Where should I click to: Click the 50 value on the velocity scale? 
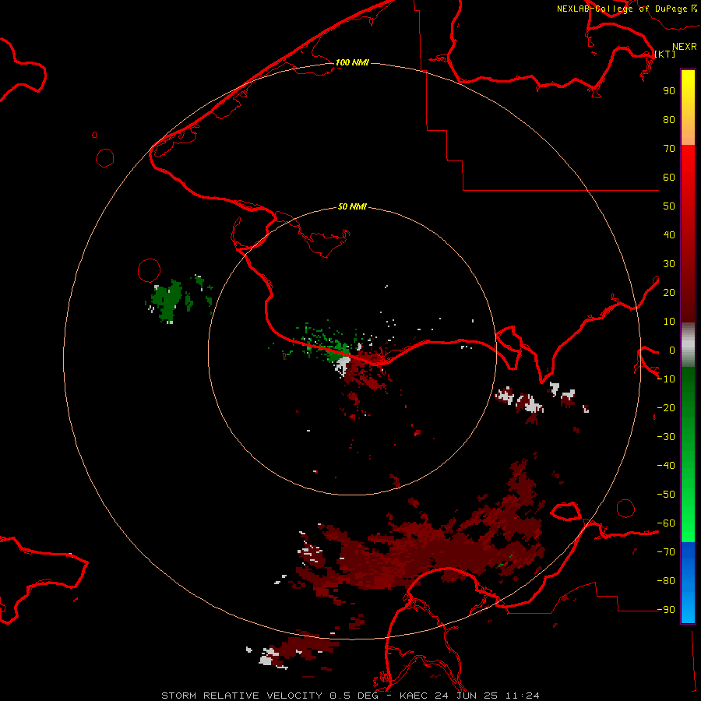669,206
